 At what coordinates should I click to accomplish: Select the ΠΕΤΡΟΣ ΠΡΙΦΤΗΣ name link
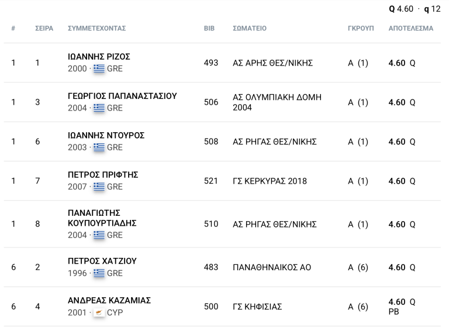tap(103, 175)
